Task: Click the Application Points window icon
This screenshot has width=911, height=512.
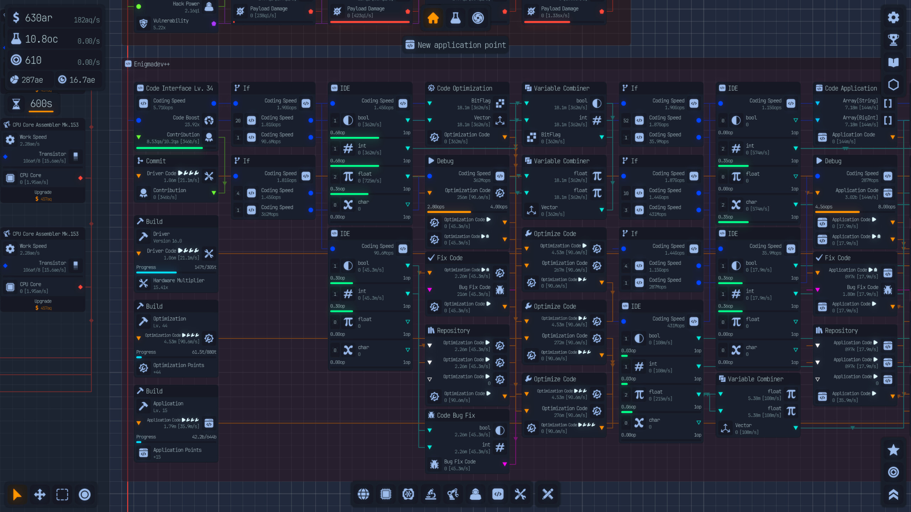Action: click(143, 453)
